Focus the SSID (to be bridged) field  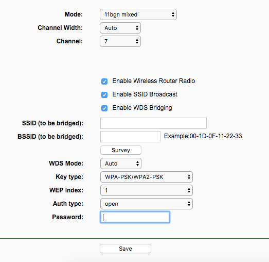[153, 123]
